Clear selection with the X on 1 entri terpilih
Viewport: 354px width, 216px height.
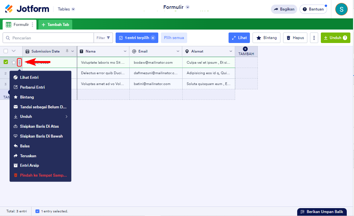(153, 38)
